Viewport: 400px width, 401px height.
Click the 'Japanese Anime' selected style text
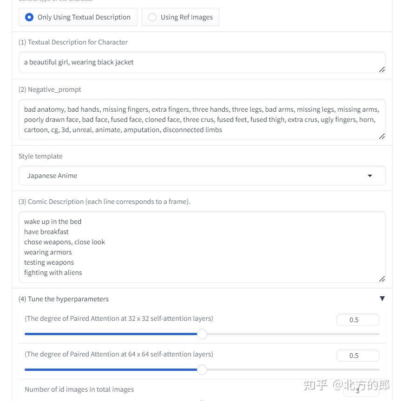point(52,176)
